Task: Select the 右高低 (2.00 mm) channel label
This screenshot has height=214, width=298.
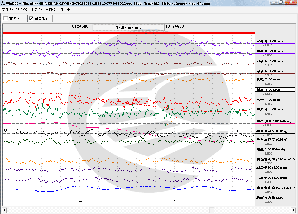Action: [270, 51]
